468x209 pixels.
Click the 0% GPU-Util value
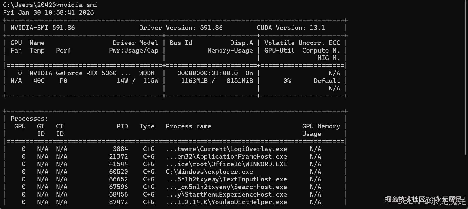click(x=287, y=81)
